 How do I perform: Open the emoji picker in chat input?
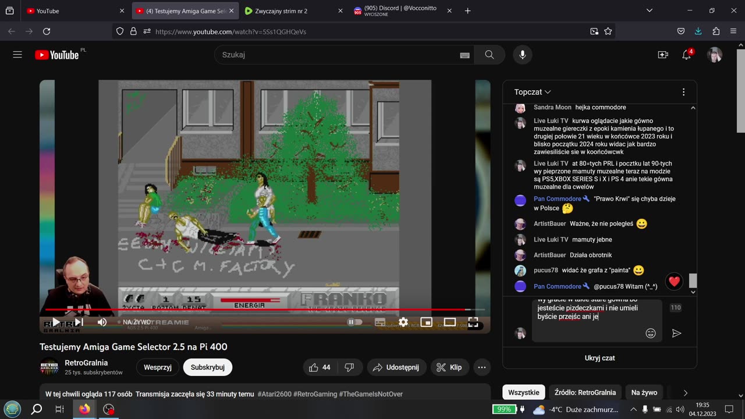(x=651, y=333)
